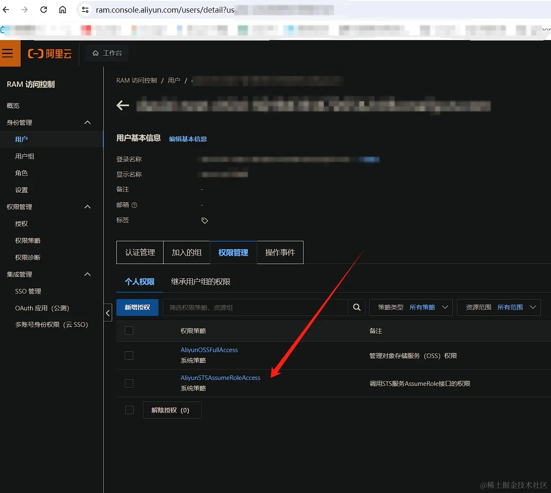The image size is (551, 493).
Task: Check the checkbox beside 解除授权
Action: [x=129, y=410]
